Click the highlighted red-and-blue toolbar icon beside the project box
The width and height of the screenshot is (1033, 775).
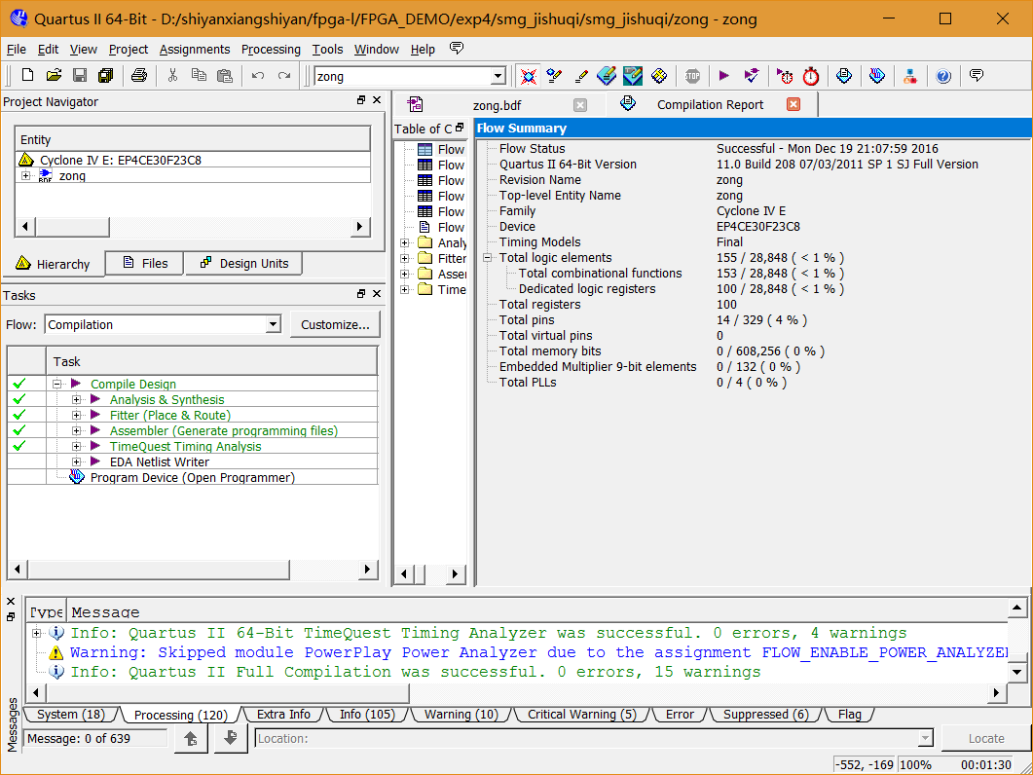[x=528, y=76]
